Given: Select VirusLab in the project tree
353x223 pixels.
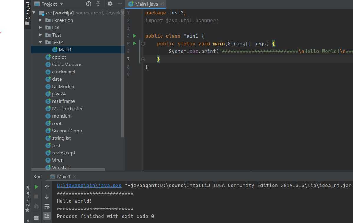Looking at the screenshot, I should tap(61, 167).
